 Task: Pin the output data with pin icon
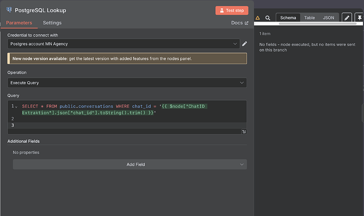[359, 17]
